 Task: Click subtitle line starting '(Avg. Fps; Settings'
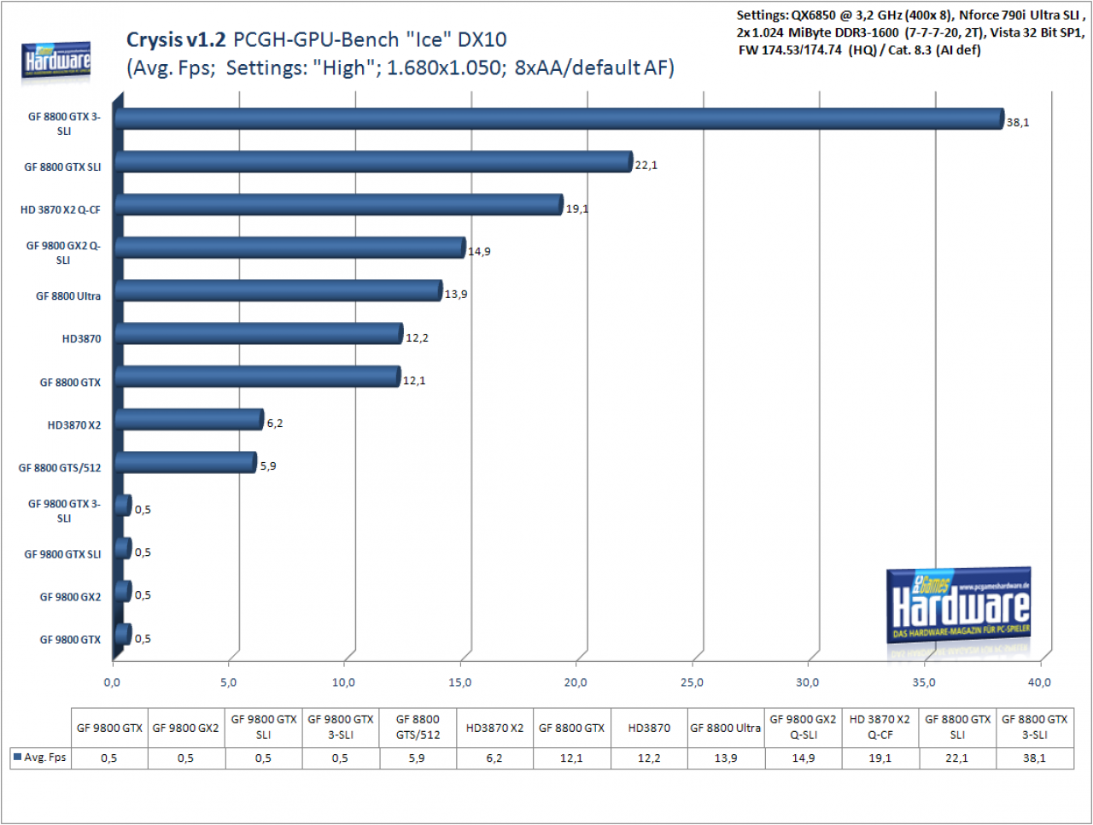pyautogui.click(x=400, y=68)
